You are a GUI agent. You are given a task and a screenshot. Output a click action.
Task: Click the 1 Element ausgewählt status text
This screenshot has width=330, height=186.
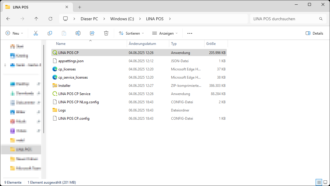coord(52,182)
